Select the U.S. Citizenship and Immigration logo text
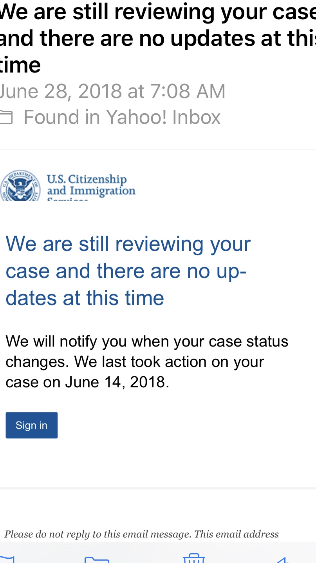Image resolution: width=316 pixels, height=563 pixels. 91,187
